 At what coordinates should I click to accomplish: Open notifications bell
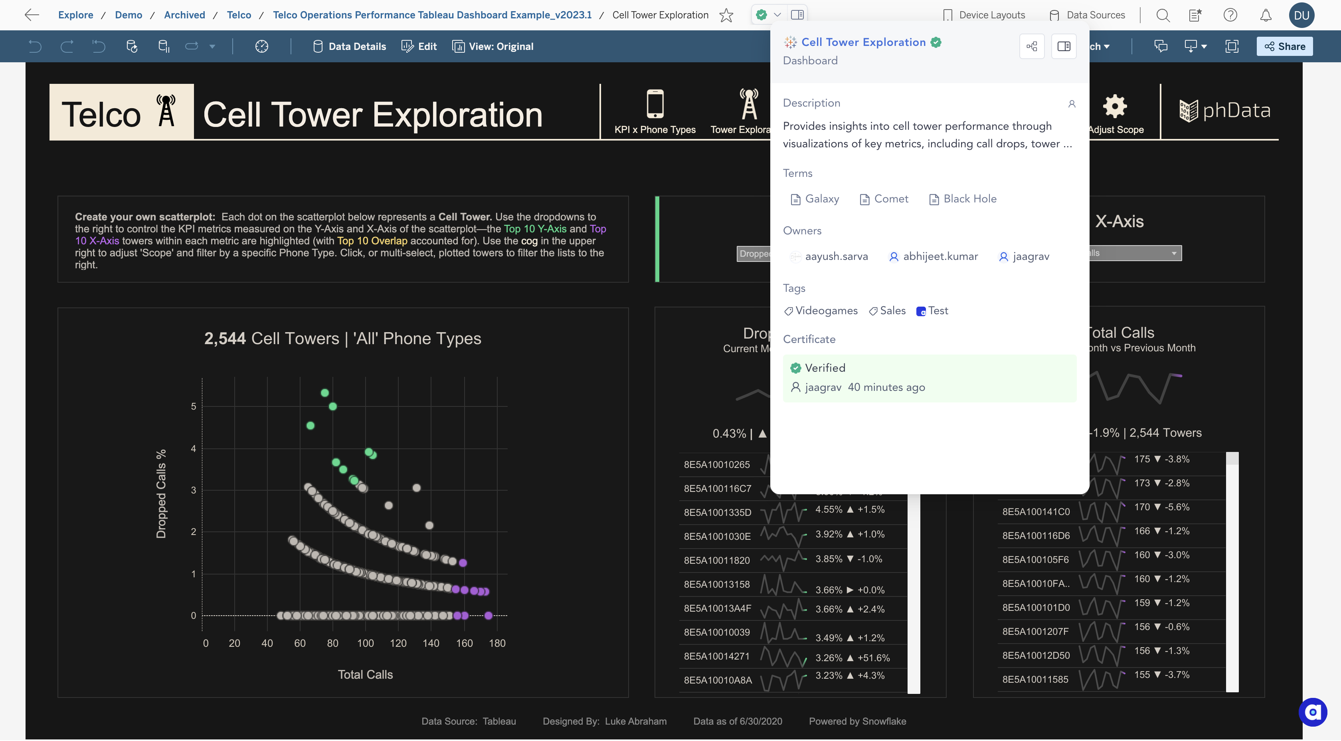1266,15
